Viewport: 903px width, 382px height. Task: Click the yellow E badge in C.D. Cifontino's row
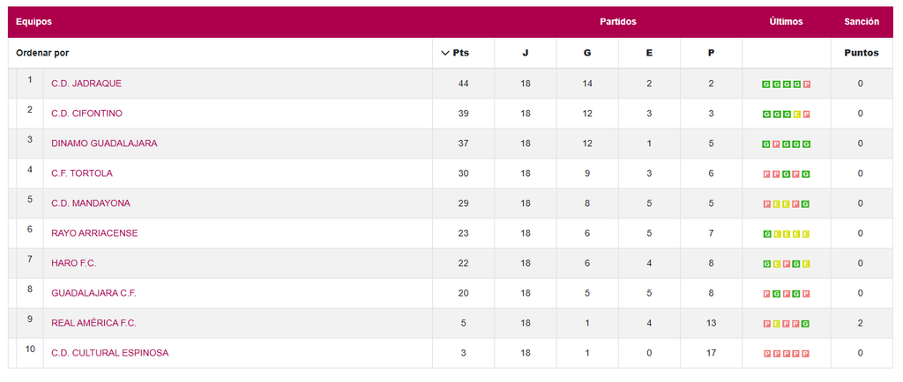pos(797,114)
